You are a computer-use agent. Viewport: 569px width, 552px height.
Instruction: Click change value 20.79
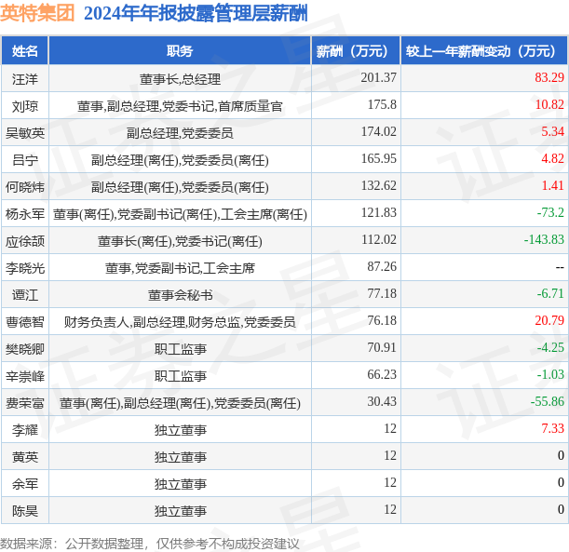[549, 320]
